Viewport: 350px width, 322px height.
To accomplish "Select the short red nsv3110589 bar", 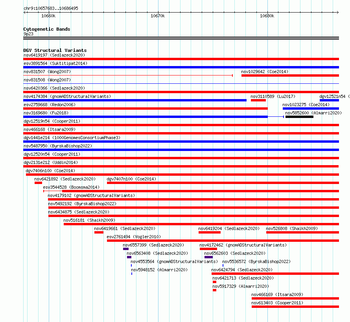I will tap(258, 100).
